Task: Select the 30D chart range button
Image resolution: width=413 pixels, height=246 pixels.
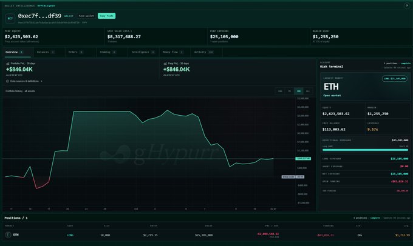Action: click(x=298, y=91)
